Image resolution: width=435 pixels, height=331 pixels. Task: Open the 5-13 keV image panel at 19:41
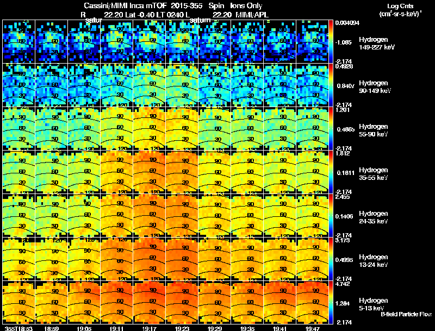(x=279, y=303)
